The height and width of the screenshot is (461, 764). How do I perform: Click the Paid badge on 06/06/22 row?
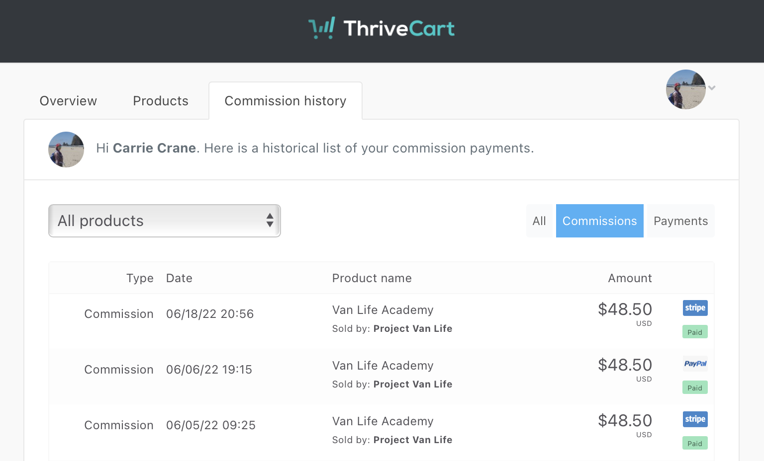pos(695,387)
